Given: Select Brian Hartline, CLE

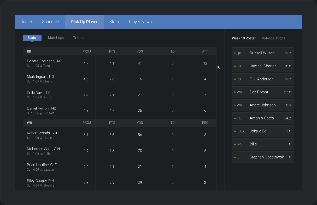Looking at the screenshot, I should click(x=42, y=165).
